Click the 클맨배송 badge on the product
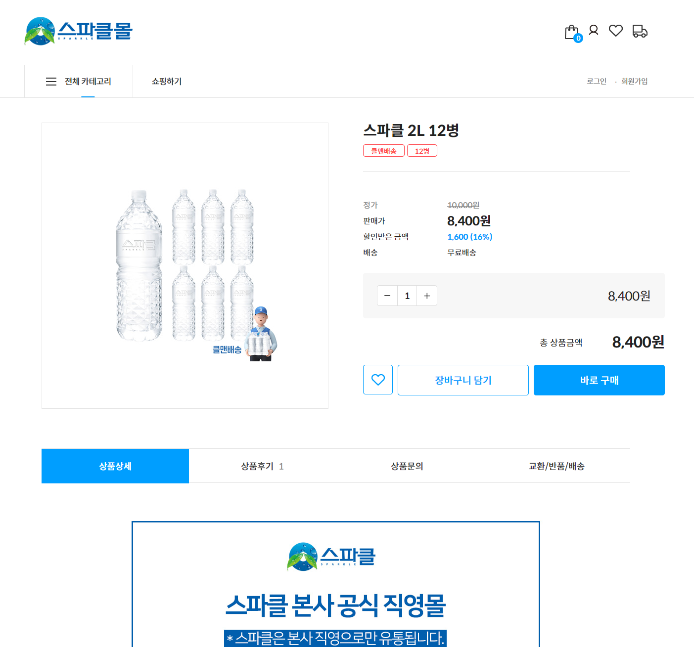 point(383,150)
